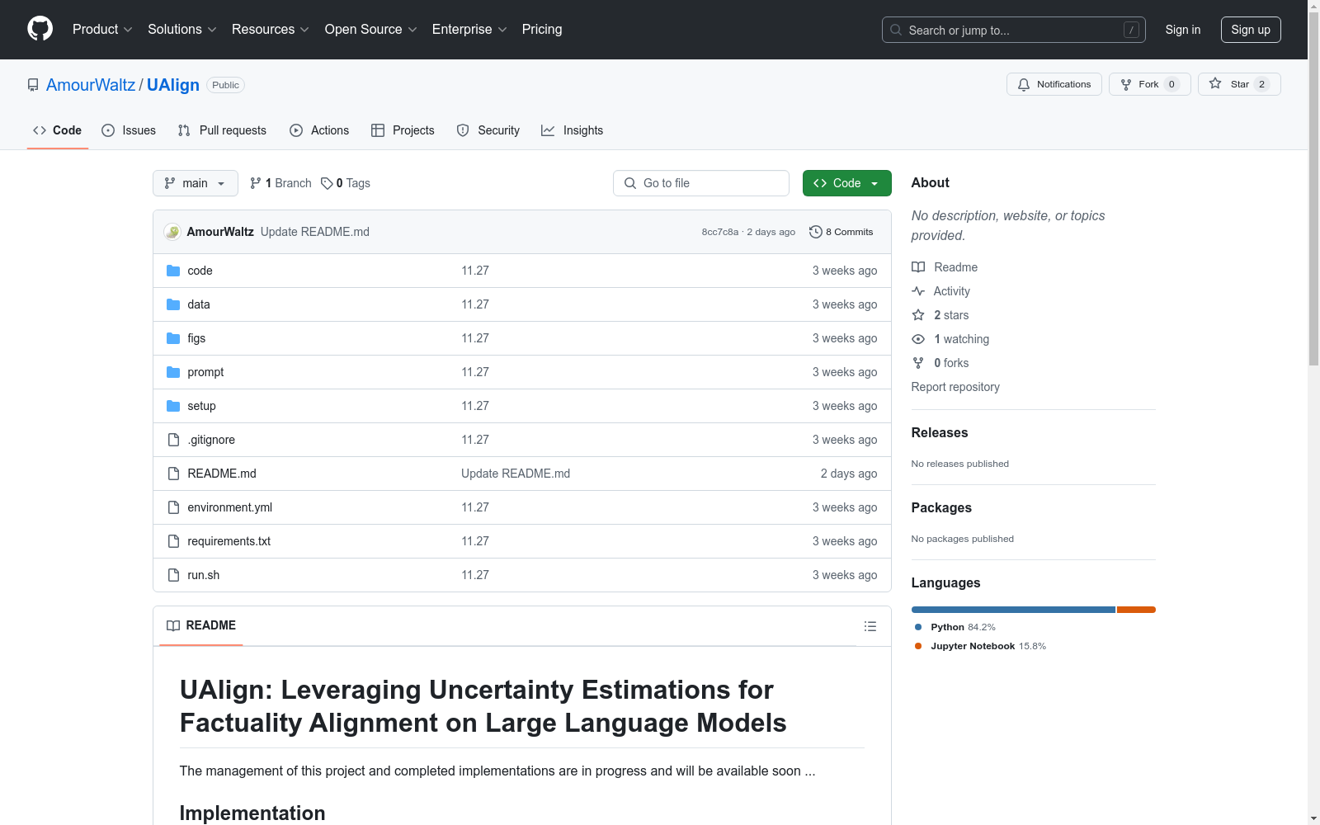Expand the Open Source menu
1320x825 pixels.
click(x=371, y=29)
